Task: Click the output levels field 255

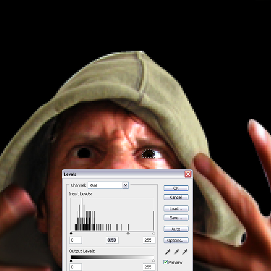Action: [x=149, y=267]
